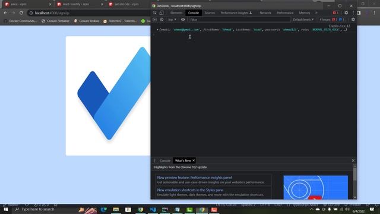Open DevTools settings gear in the top bar
The image size is (380, 214).
(346, 13)
